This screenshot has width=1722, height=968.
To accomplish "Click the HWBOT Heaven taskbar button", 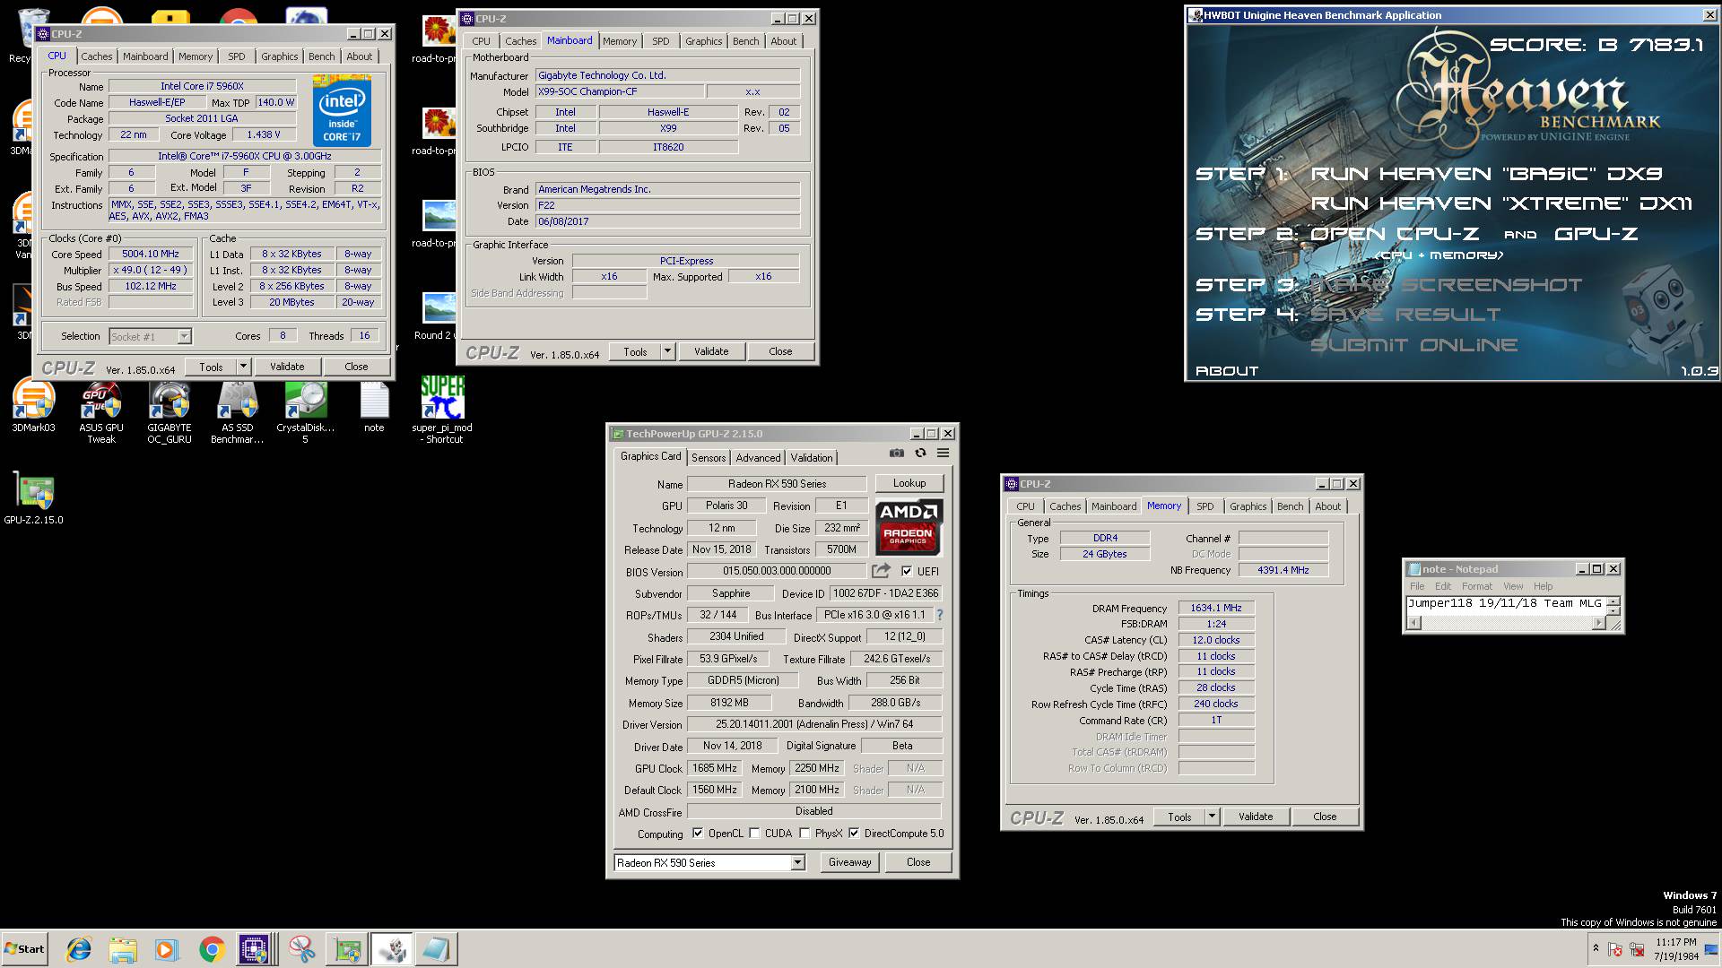I will click(392, 949).
